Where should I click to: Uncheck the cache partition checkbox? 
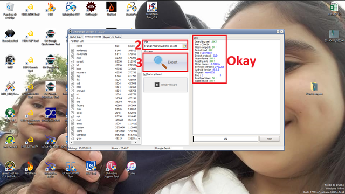point(72,131)
